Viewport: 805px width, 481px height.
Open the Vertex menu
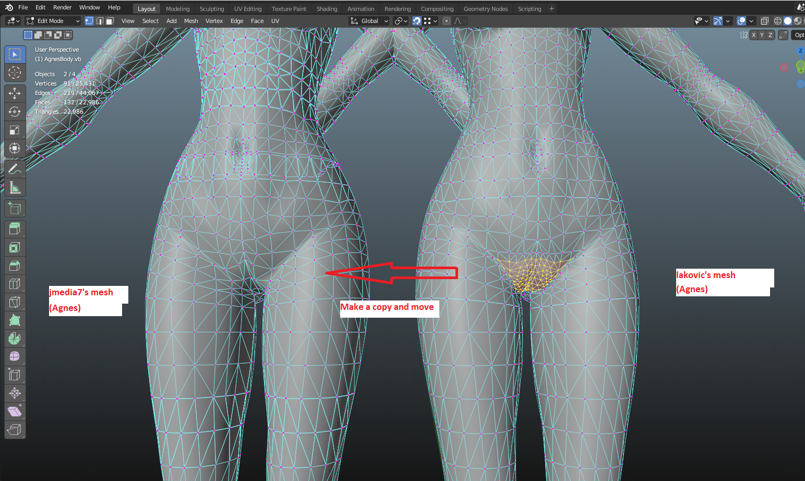pyautogui.click(x=214, y=21)
